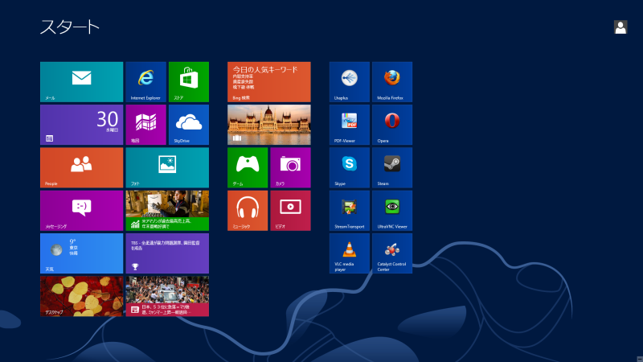This screenshot has width=643, height=362.
Task: Open the green Games controller tile
Action: pos(248,167)
